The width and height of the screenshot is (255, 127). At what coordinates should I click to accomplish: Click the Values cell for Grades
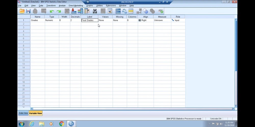coord(105,20)
